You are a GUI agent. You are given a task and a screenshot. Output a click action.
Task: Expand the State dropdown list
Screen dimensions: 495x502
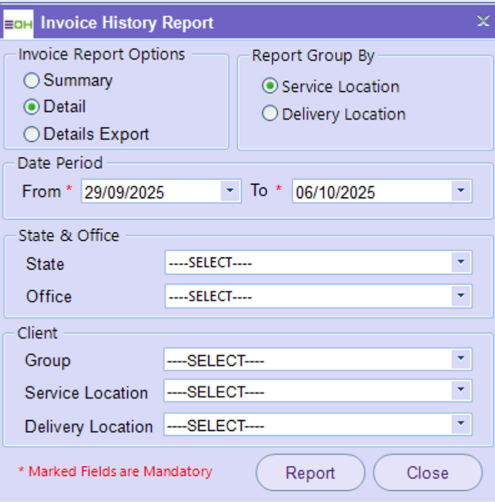461,263
